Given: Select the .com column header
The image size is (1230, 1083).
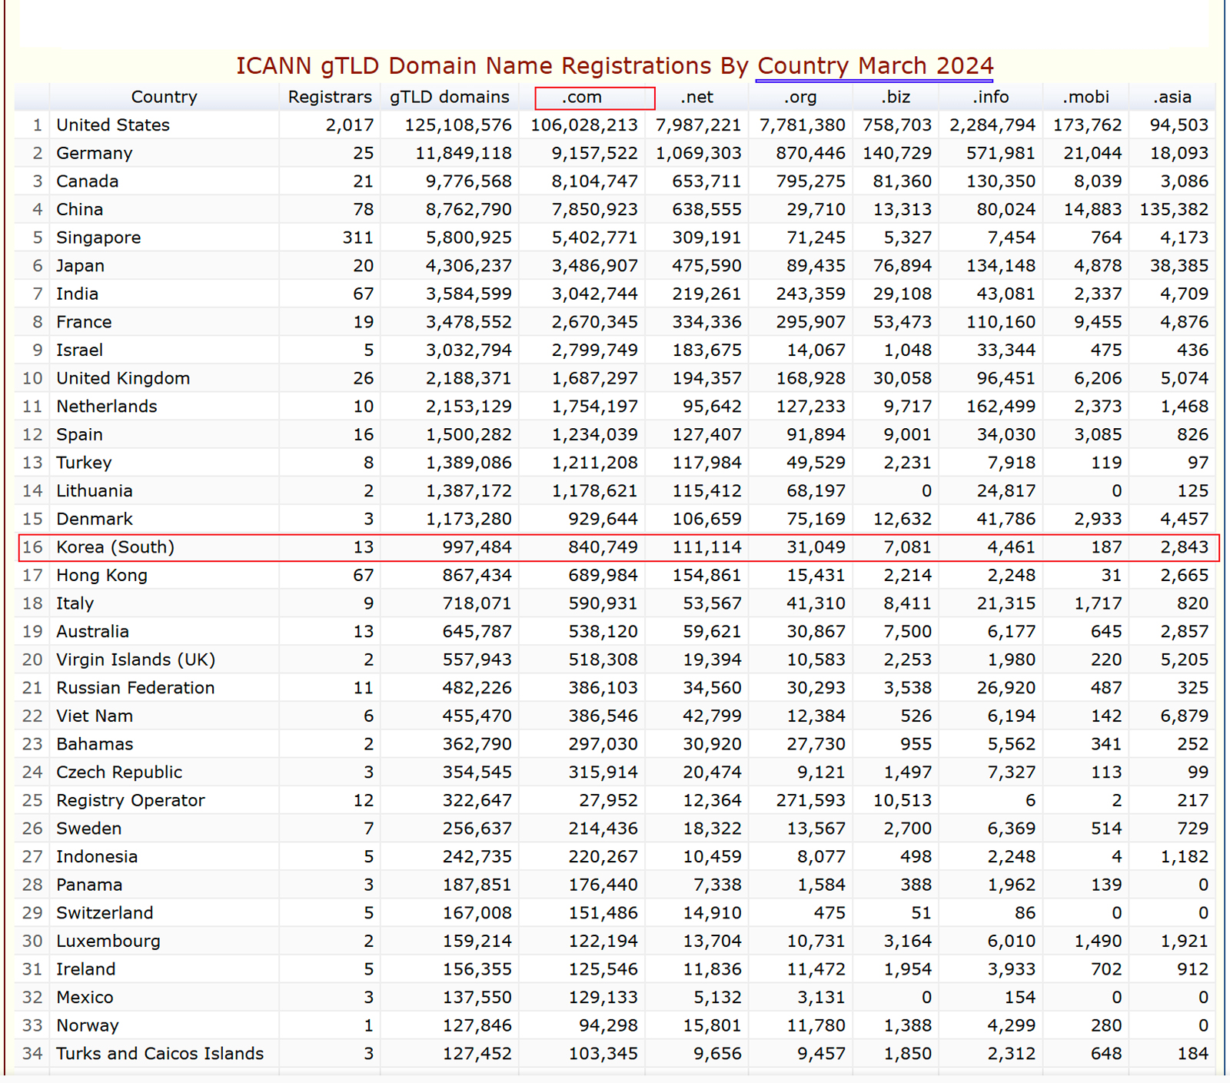Looking at the screenshot, I should coord(582,97).
